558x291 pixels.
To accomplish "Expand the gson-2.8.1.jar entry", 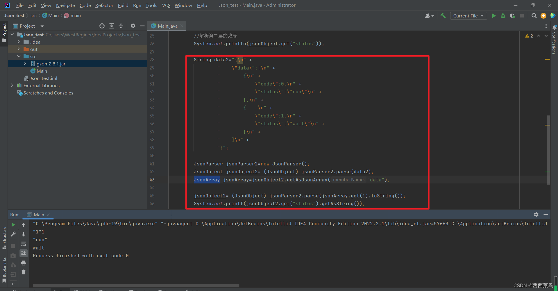I will click(25, 63).
